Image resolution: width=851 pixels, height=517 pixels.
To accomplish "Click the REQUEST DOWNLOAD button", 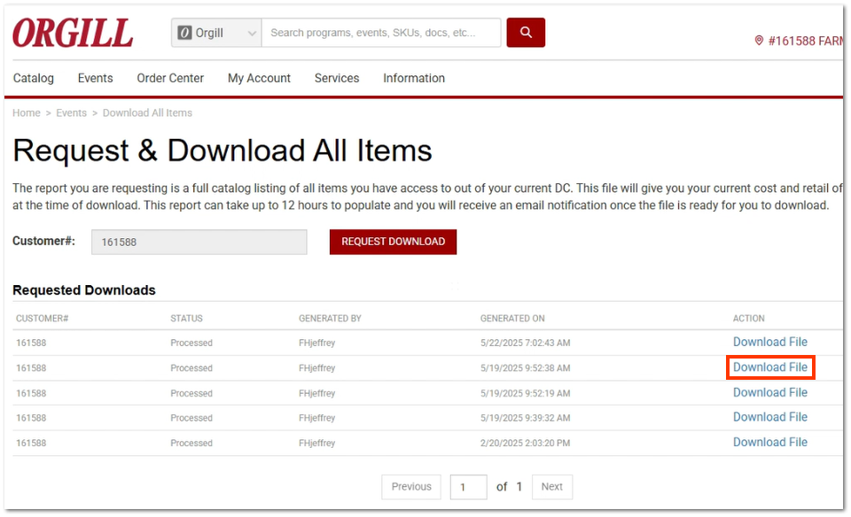I will pyautogui.click(x=393, y=242).
